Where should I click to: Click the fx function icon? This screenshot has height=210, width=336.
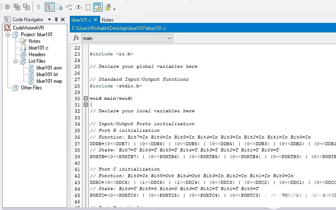coord(76,38)
